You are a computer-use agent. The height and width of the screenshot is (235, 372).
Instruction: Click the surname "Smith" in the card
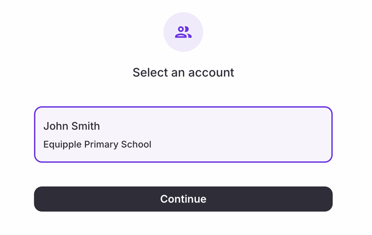[85, 126]
